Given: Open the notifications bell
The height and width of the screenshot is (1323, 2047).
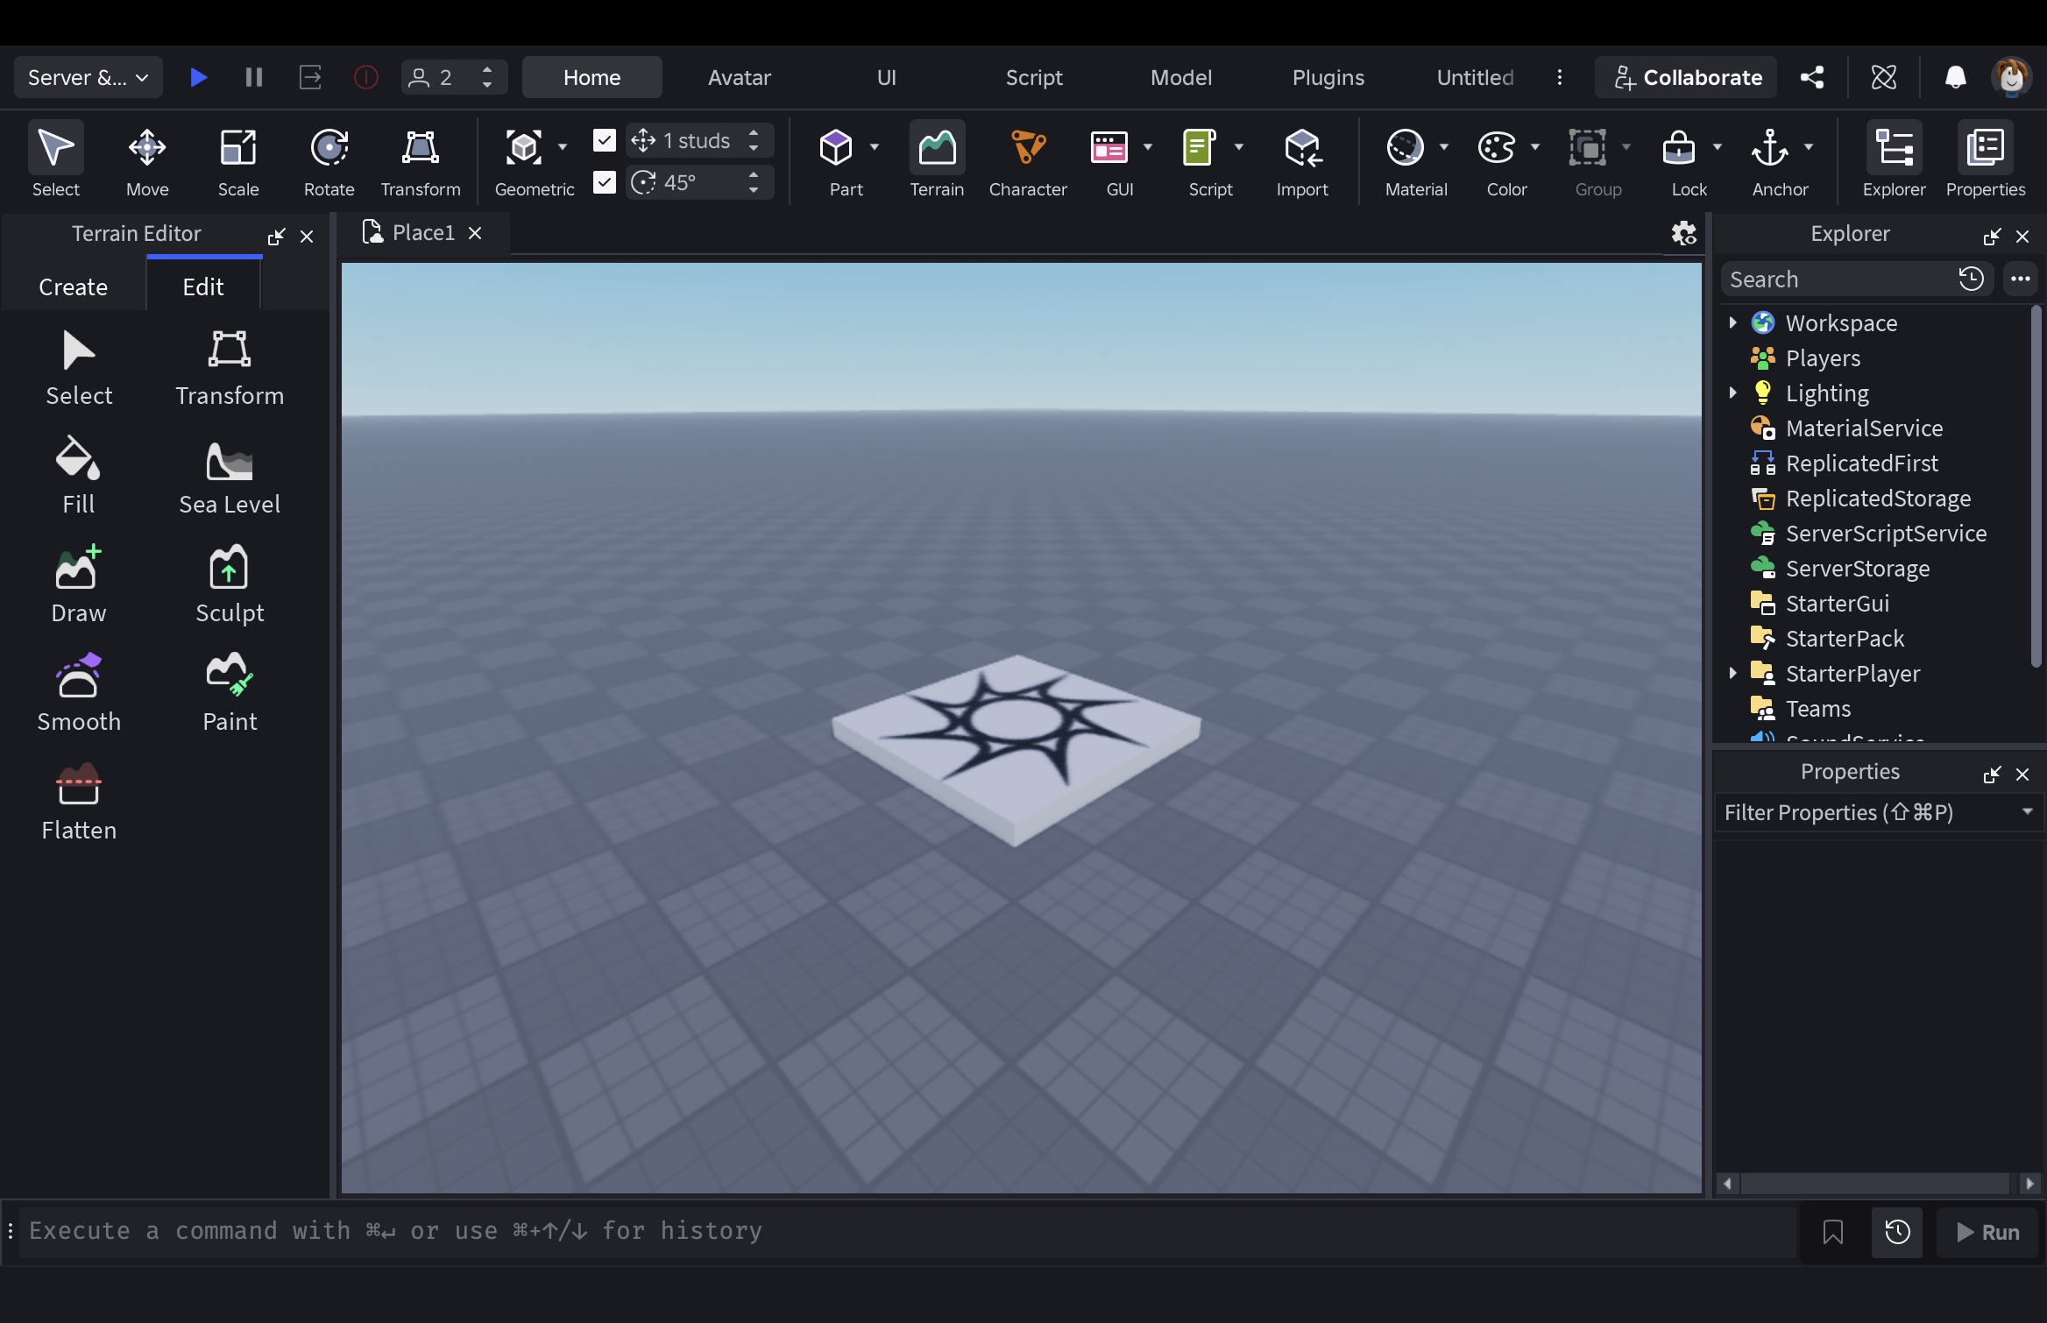Looking at the screenshot, I should (x=1955, y=77).
